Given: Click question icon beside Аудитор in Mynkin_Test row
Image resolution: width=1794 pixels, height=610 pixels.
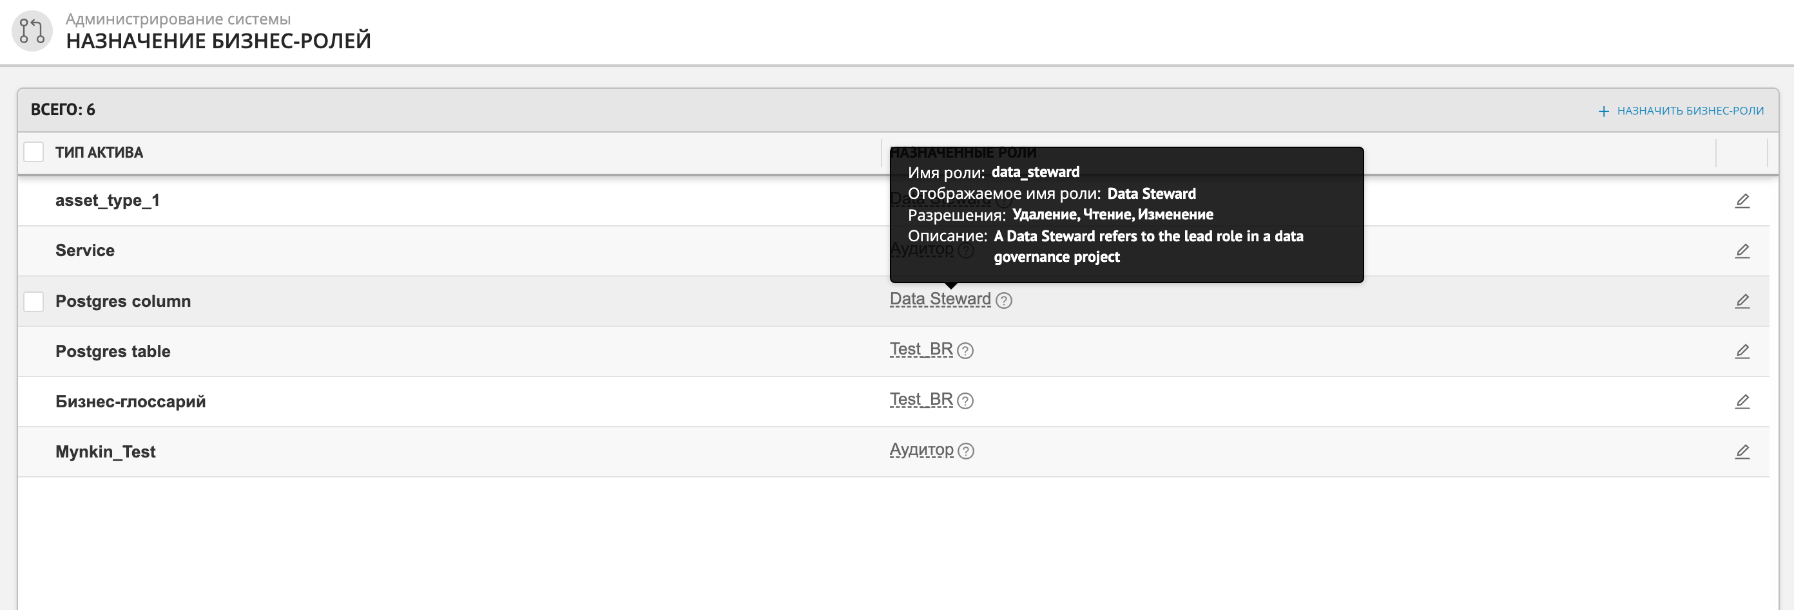Looking at the screenshot, I should point(965,452).
